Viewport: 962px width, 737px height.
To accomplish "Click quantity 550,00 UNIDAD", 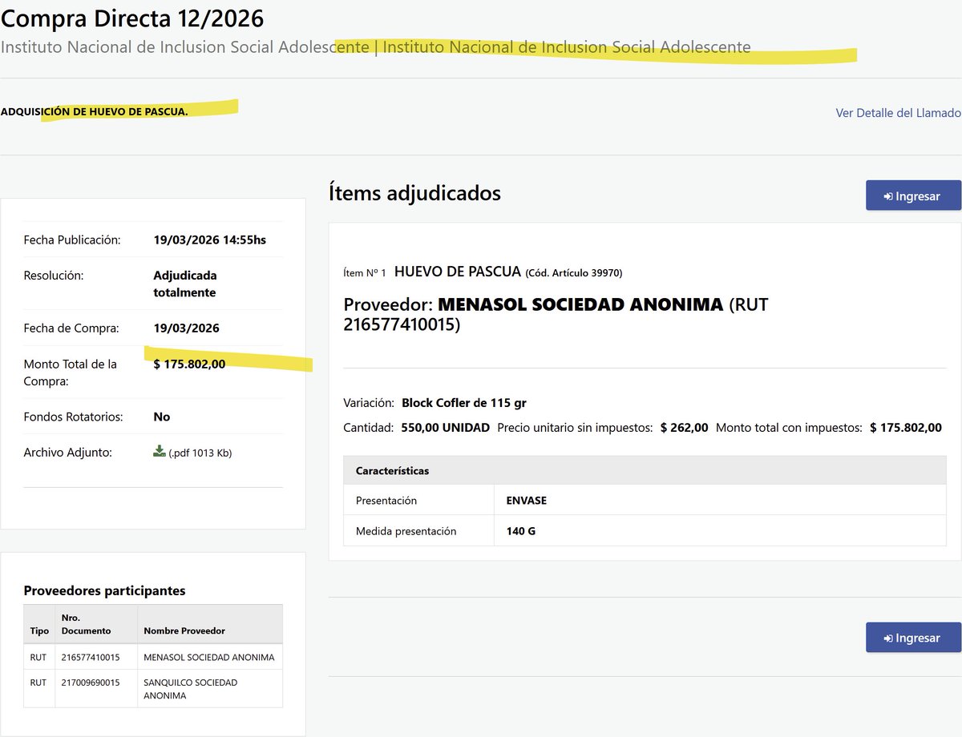I will [445, 428].
